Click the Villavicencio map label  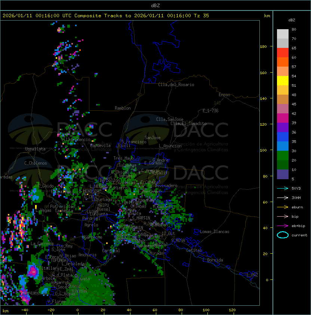click(76, 140)
